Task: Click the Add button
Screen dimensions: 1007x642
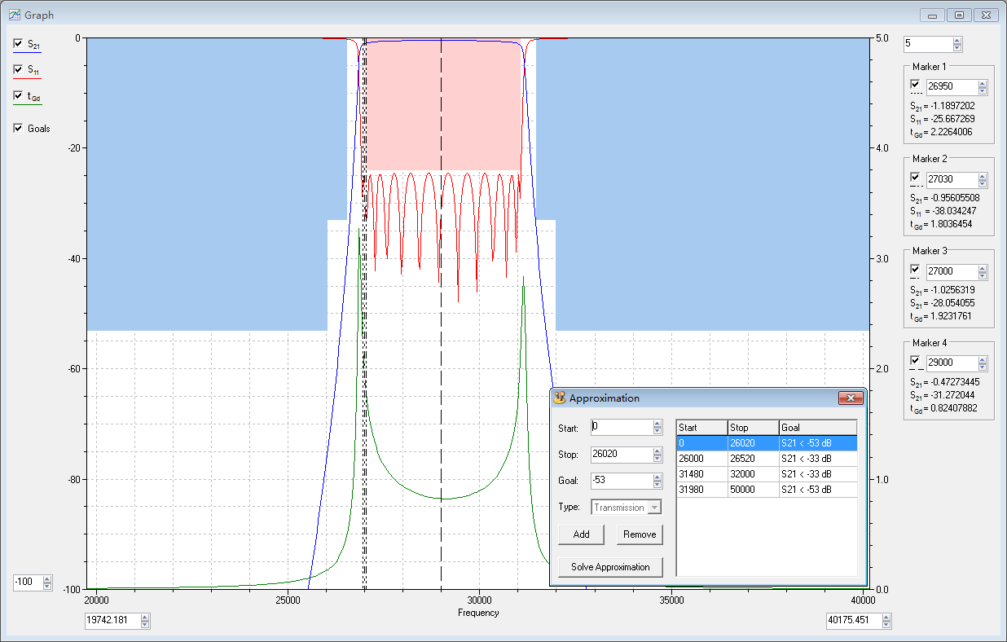Action: (581, 534)
